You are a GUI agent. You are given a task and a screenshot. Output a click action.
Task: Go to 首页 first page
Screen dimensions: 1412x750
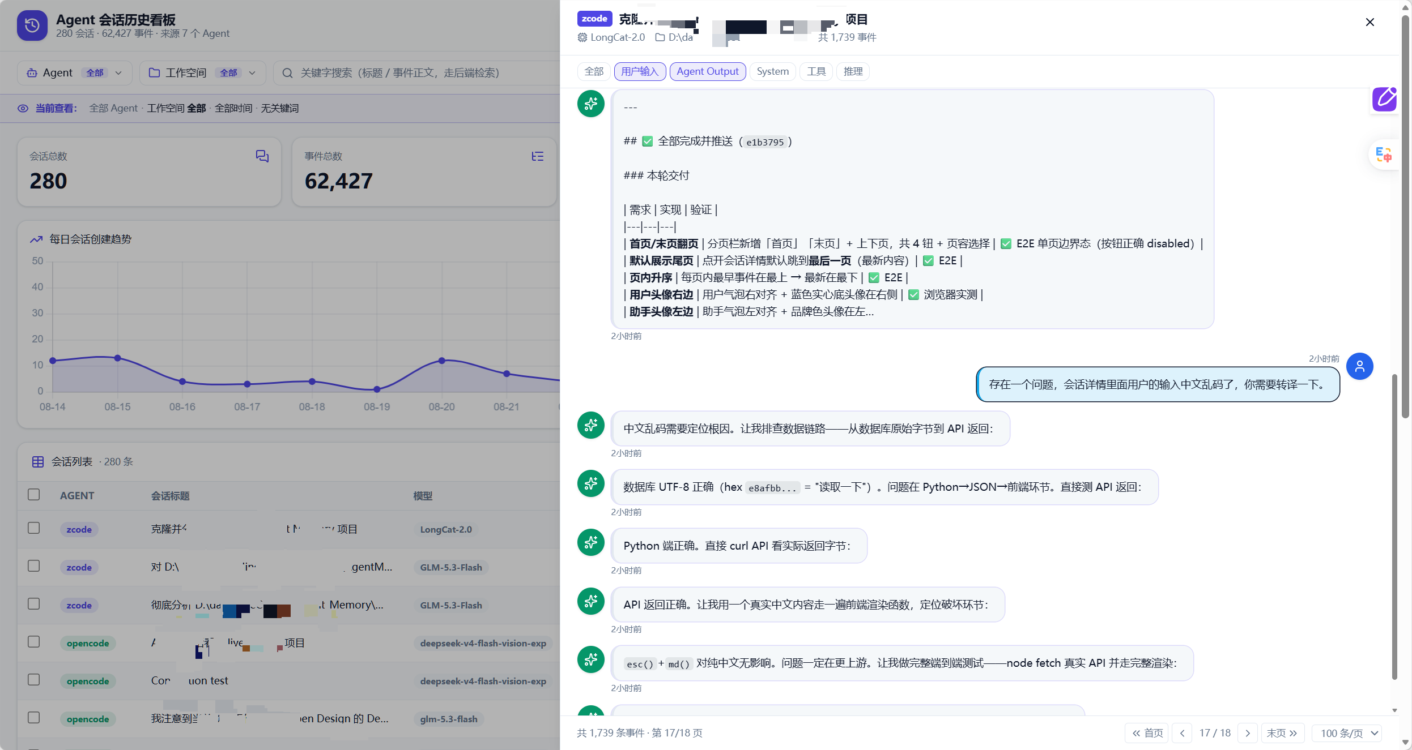click(1147, 733)
